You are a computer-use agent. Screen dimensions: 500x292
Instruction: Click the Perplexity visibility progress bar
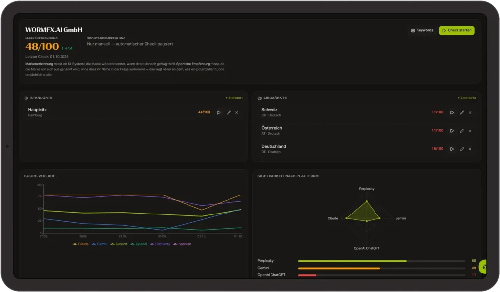coord(381,261)
